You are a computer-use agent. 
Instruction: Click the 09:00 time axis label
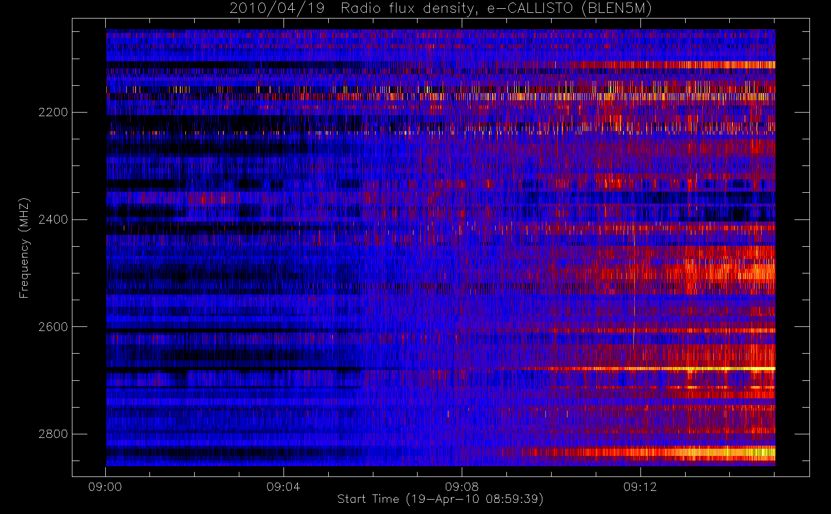click(x=105, y=487)
